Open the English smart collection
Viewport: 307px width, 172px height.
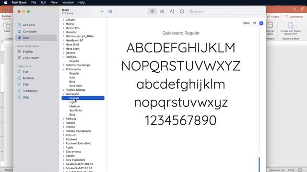tap(36, 52)
